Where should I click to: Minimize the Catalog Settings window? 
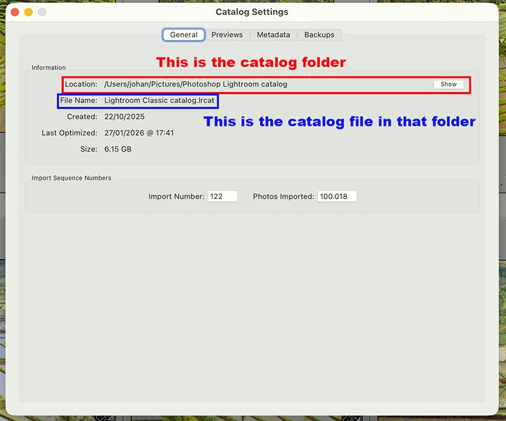28,12
